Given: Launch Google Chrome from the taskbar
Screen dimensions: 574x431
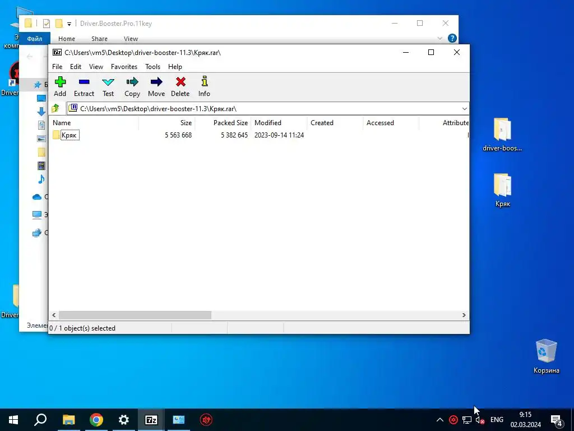Looking at the screenshot, I should pos(96,420).
